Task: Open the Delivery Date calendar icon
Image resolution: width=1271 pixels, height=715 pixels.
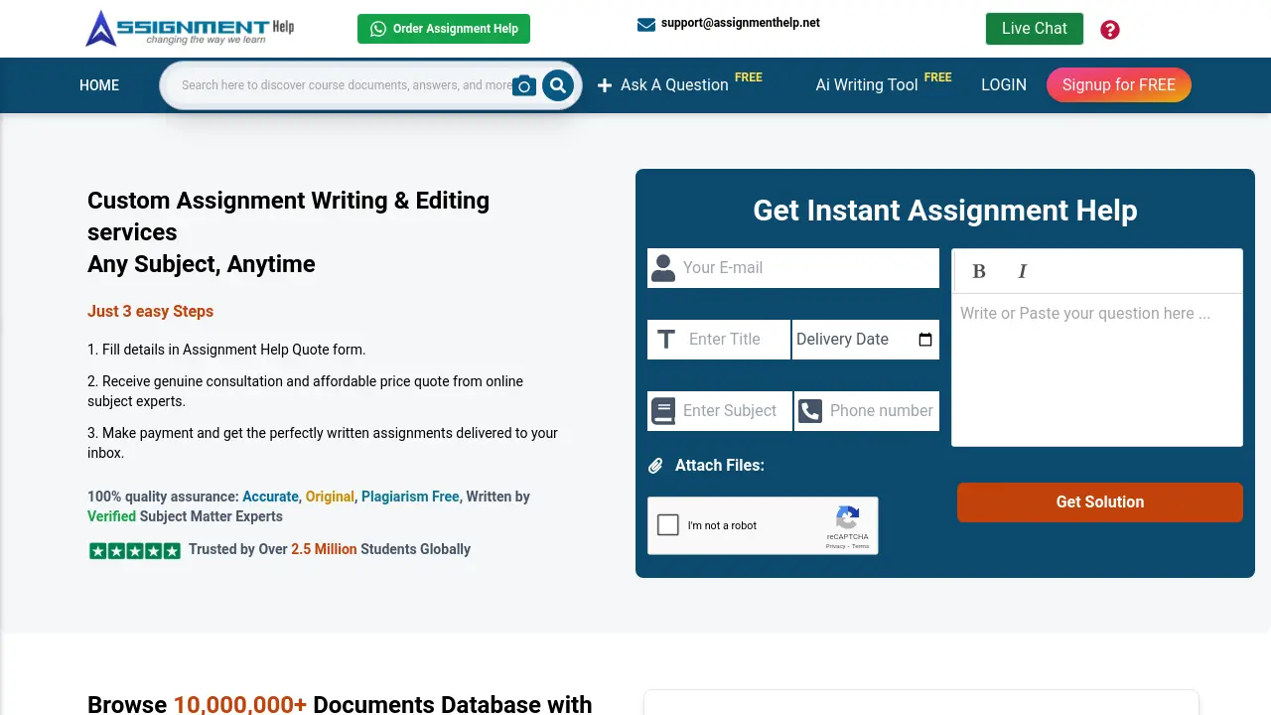Action: pos(924,340)
